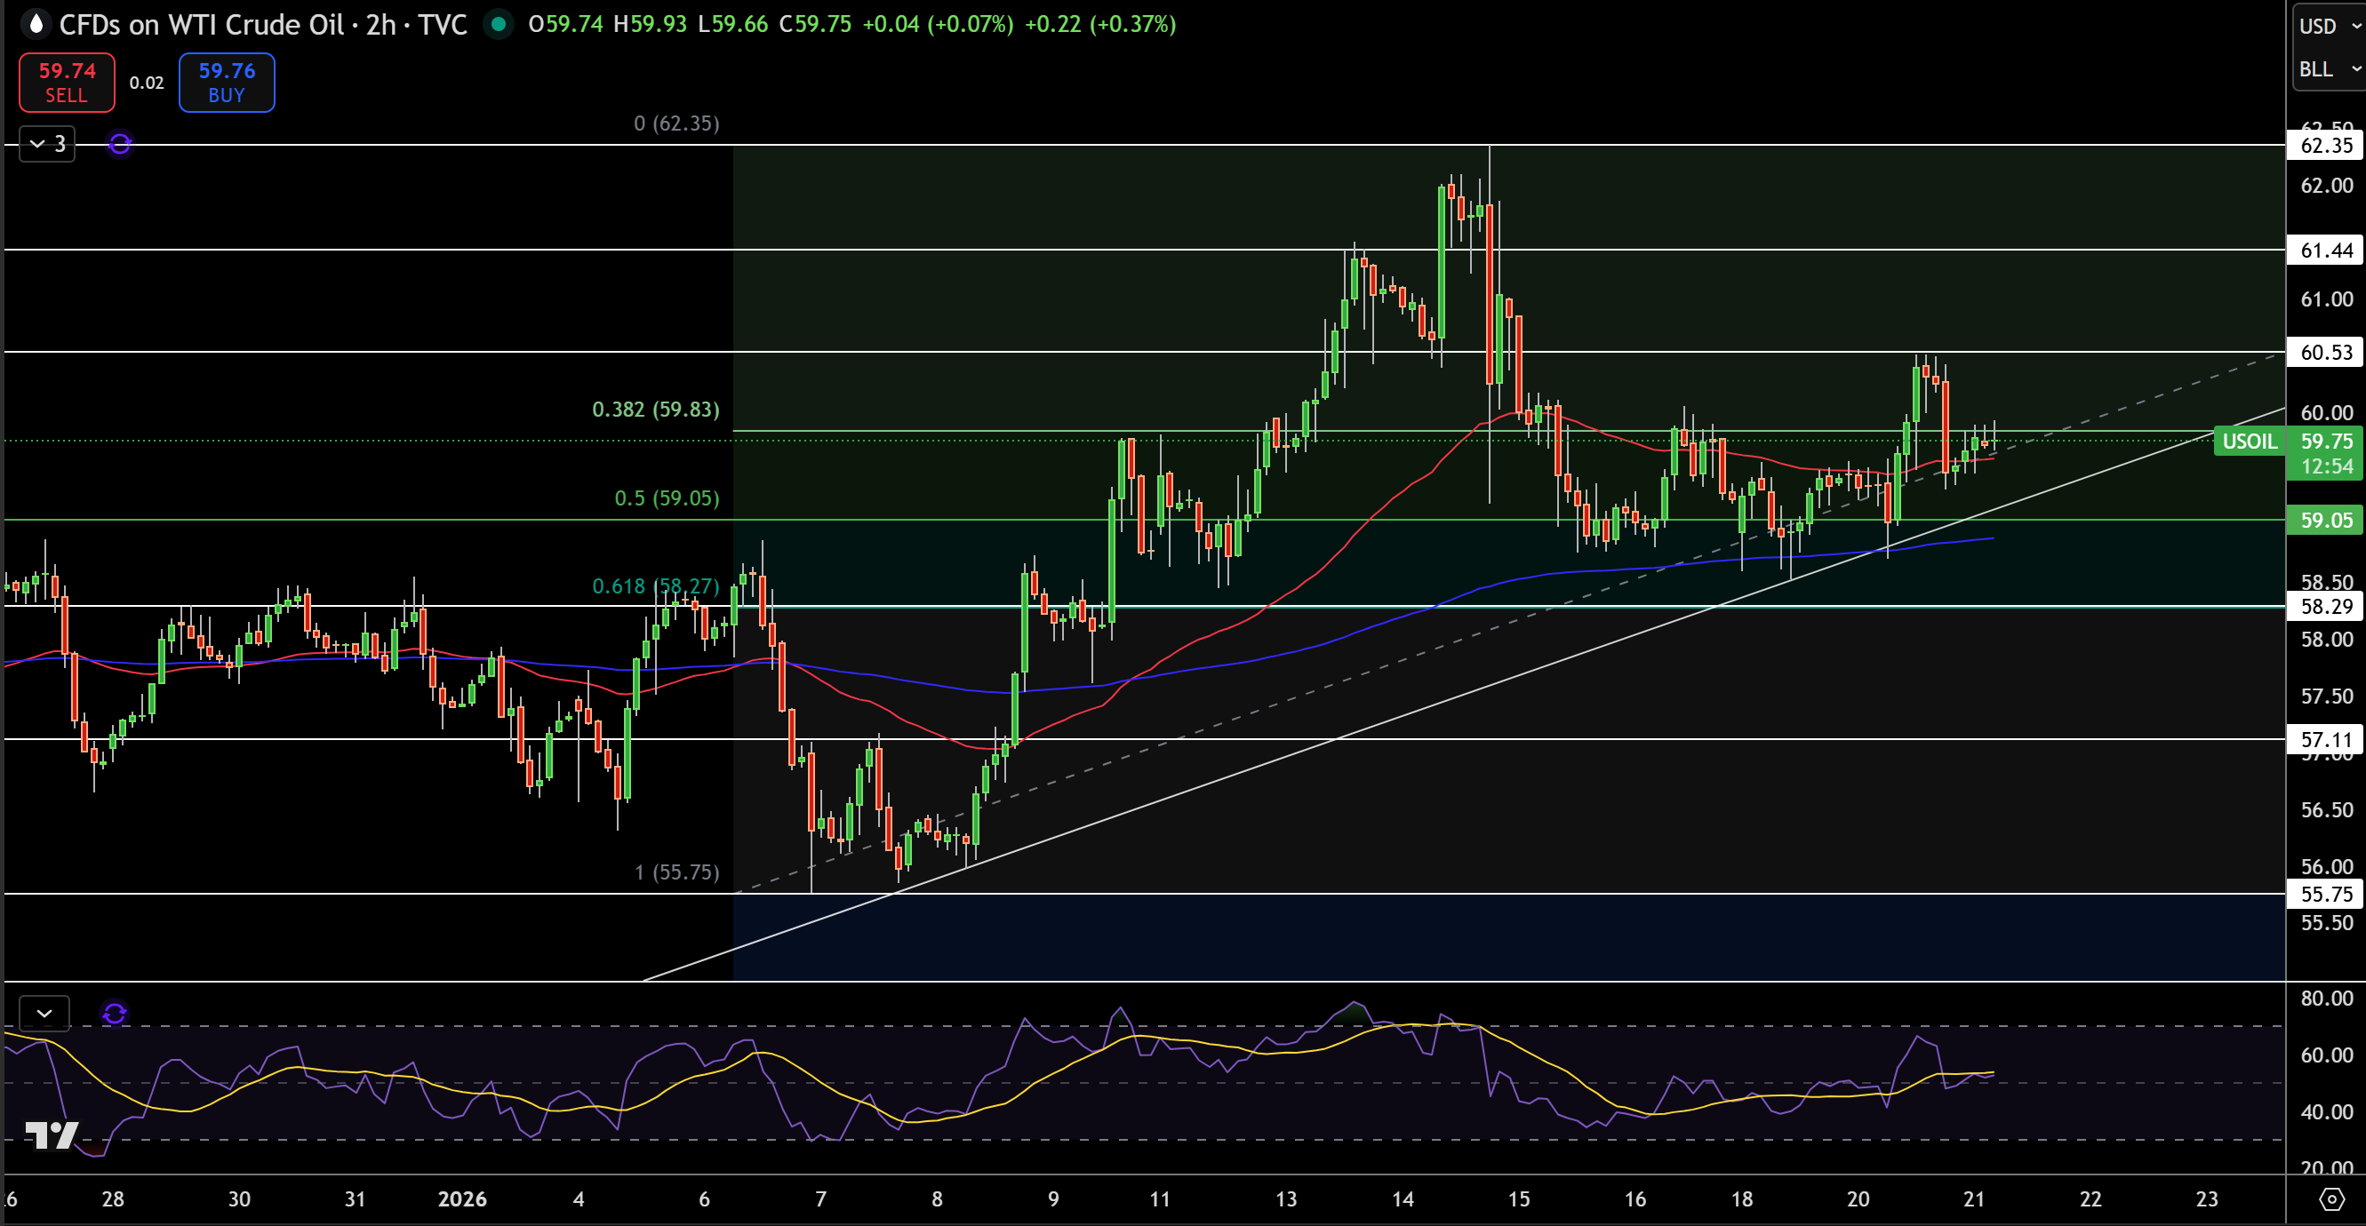This screenshot has width=2366, height=1226.
Task: Open the CFDs on WTI Crude Oil symbol title
Action: point(263,24)
